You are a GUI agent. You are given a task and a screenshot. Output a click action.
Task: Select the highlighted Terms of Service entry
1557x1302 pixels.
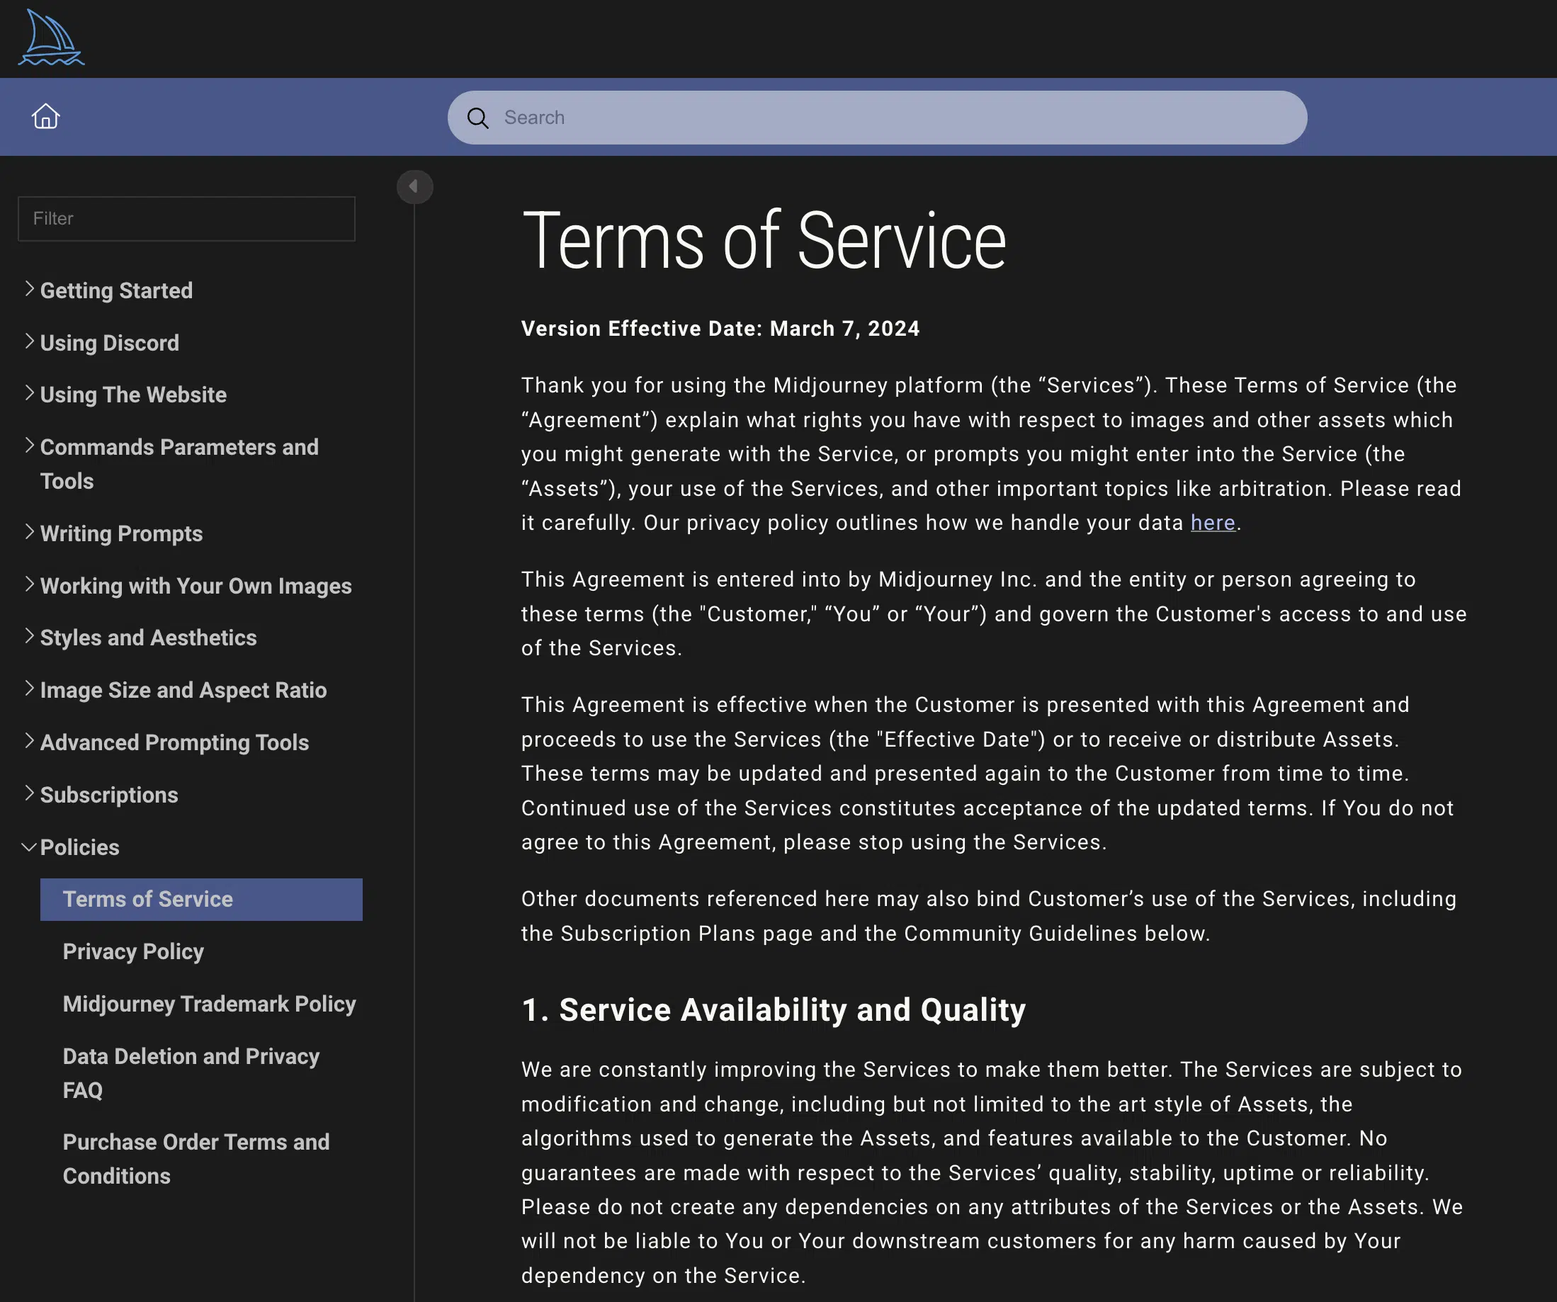click(x=147, y=899)
